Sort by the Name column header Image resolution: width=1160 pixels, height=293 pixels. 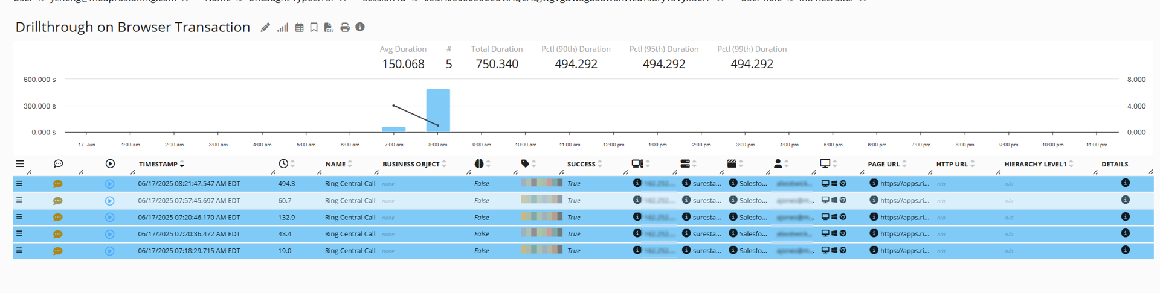click(335, 164)
